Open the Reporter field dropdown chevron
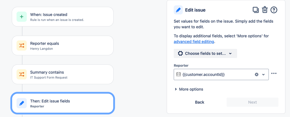The width and height of the screenshot is (290, 117). coord(264,75)
